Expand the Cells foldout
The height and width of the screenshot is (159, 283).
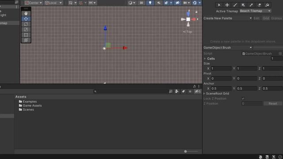205,59
